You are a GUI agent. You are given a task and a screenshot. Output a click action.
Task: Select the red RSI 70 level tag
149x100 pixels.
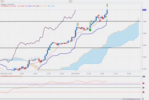pyautogui.click(x=143, y=83)
